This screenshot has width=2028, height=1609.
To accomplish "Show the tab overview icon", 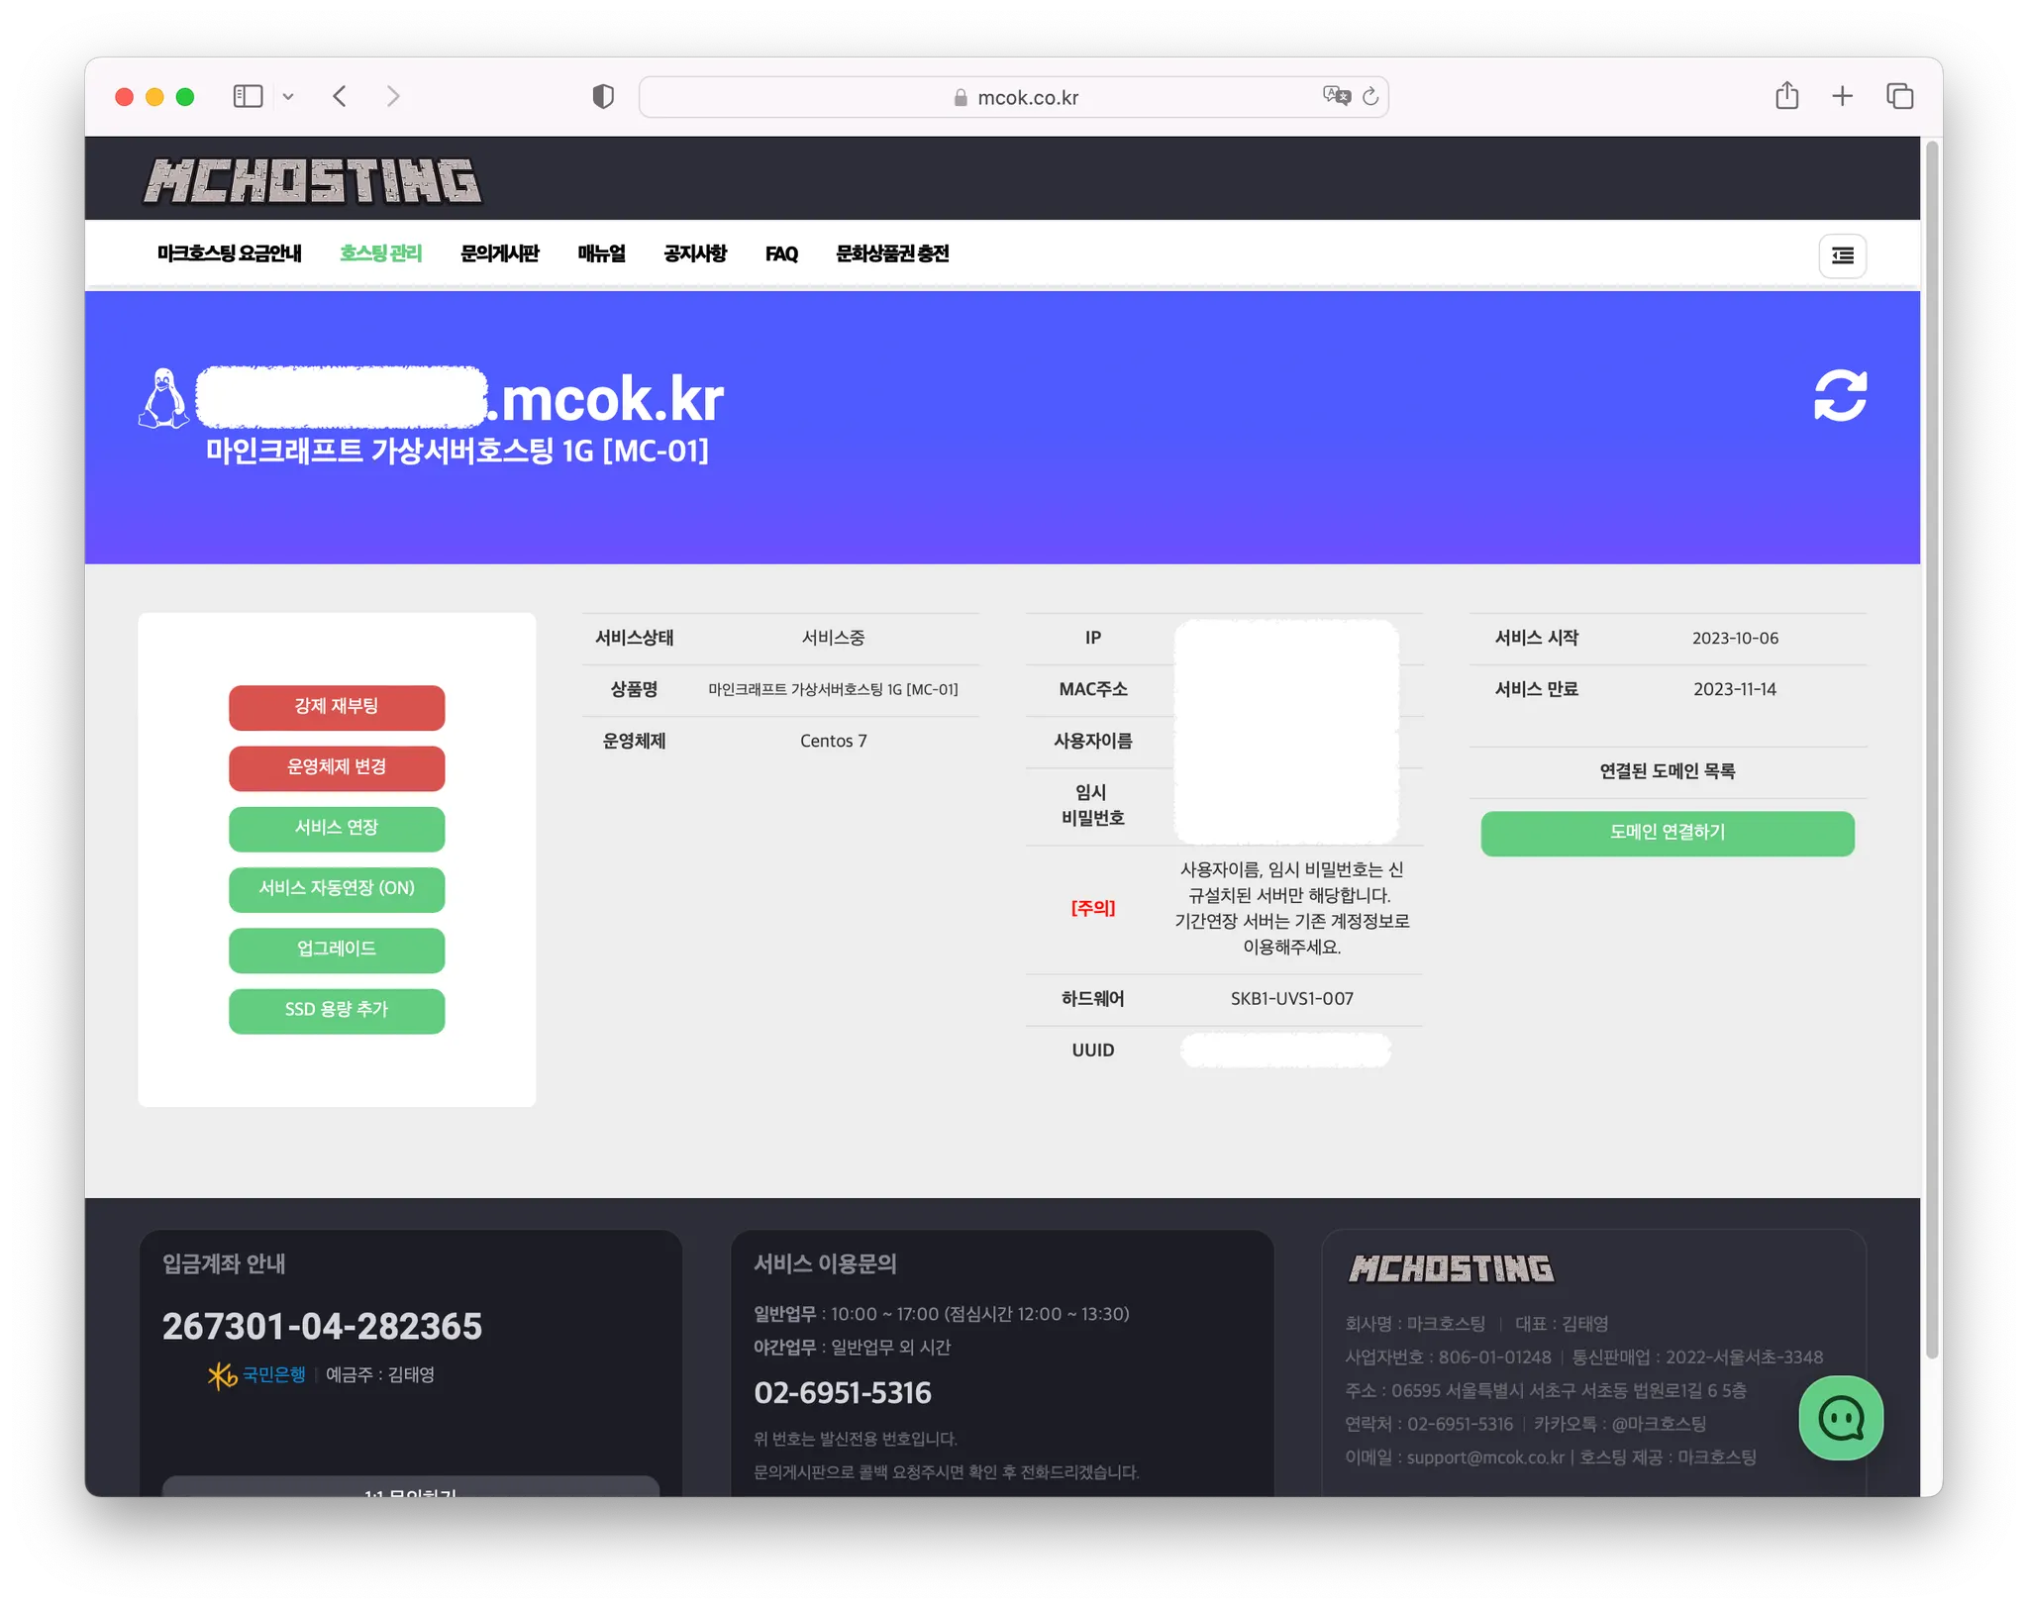I will coord(1899,96).
